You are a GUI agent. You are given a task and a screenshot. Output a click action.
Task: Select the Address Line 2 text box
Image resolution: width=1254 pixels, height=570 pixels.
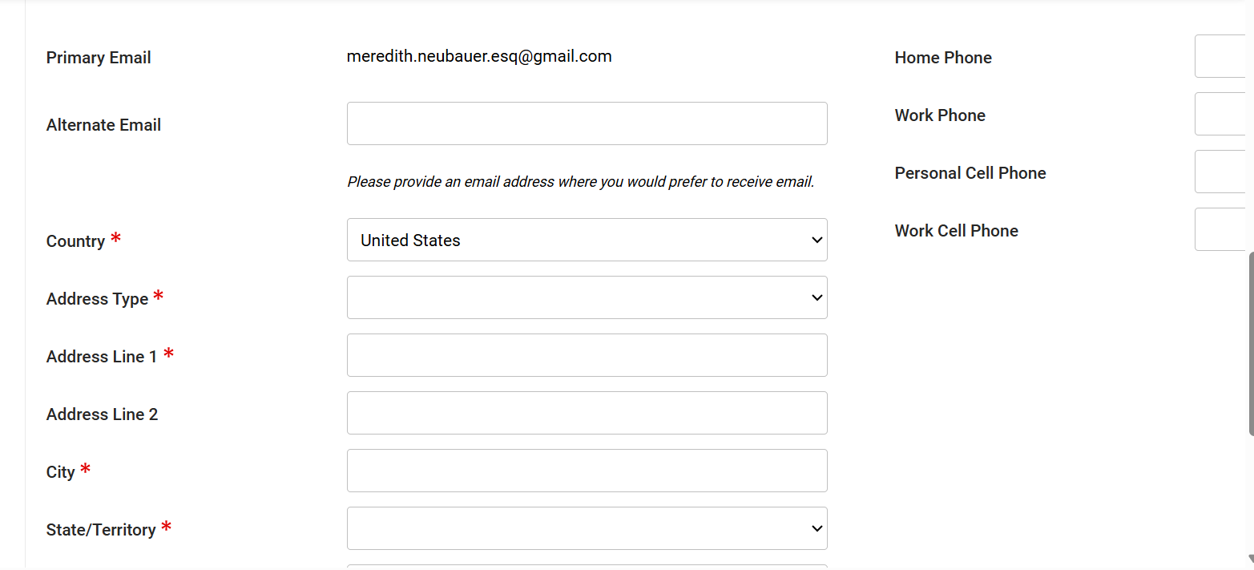pos(587,413)
